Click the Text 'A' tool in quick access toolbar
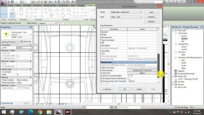This screenshot has width=204, height=115. (46, 2)
